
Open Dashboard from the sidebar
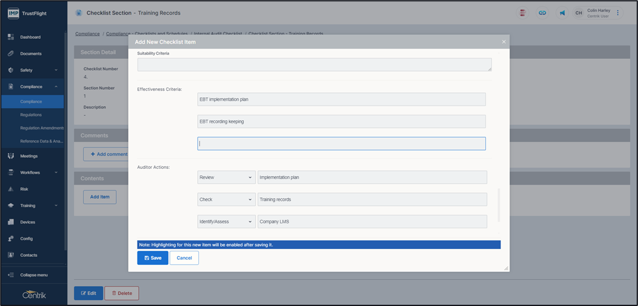[x=30, y=37]
